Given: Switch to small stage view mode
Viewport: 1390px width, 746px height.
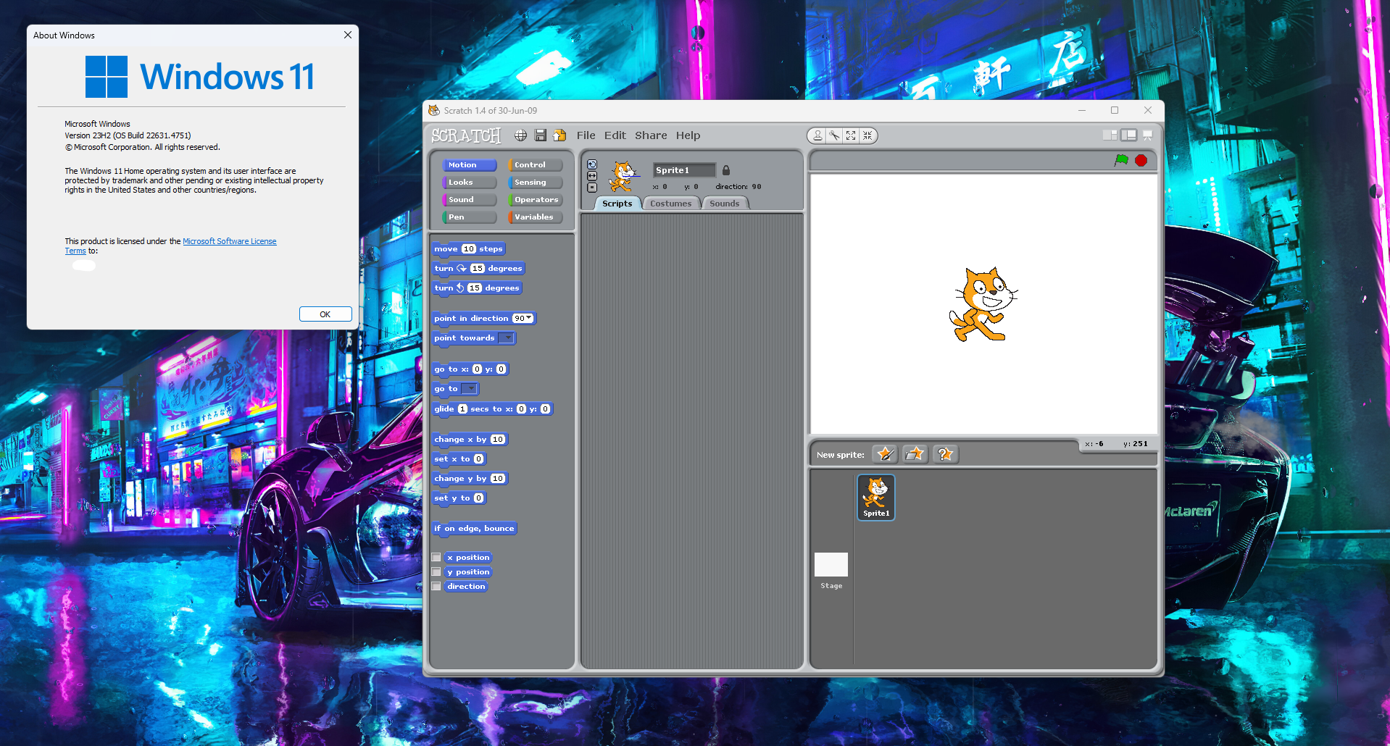Looking at the screenshot, I should click(1110, 135).
